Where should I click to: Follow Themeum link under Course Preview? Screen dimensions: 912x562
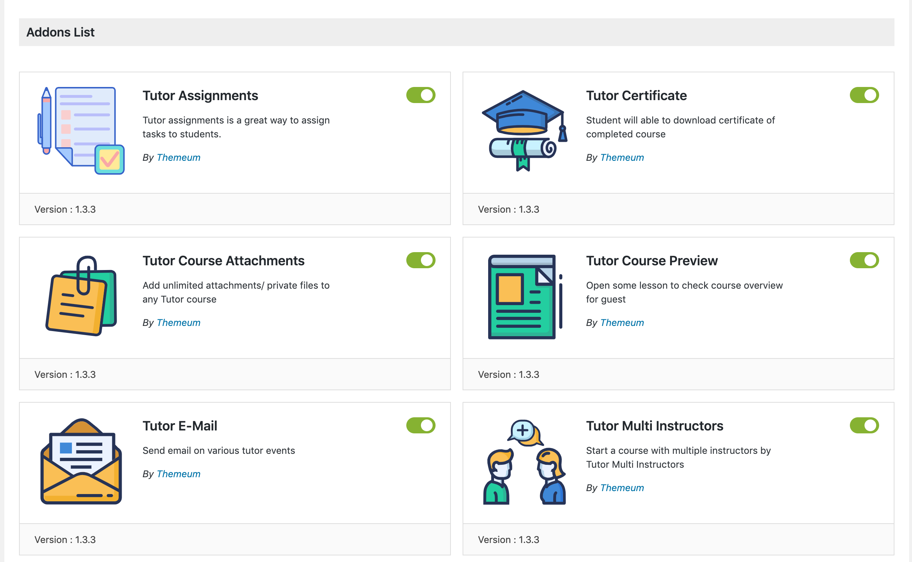[x=622, y=323]
